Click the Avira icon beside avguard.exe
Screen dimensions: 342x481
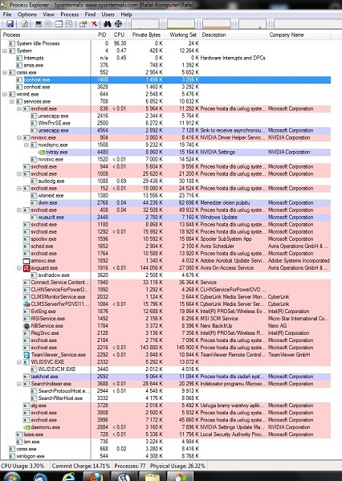tap(26, 268)
